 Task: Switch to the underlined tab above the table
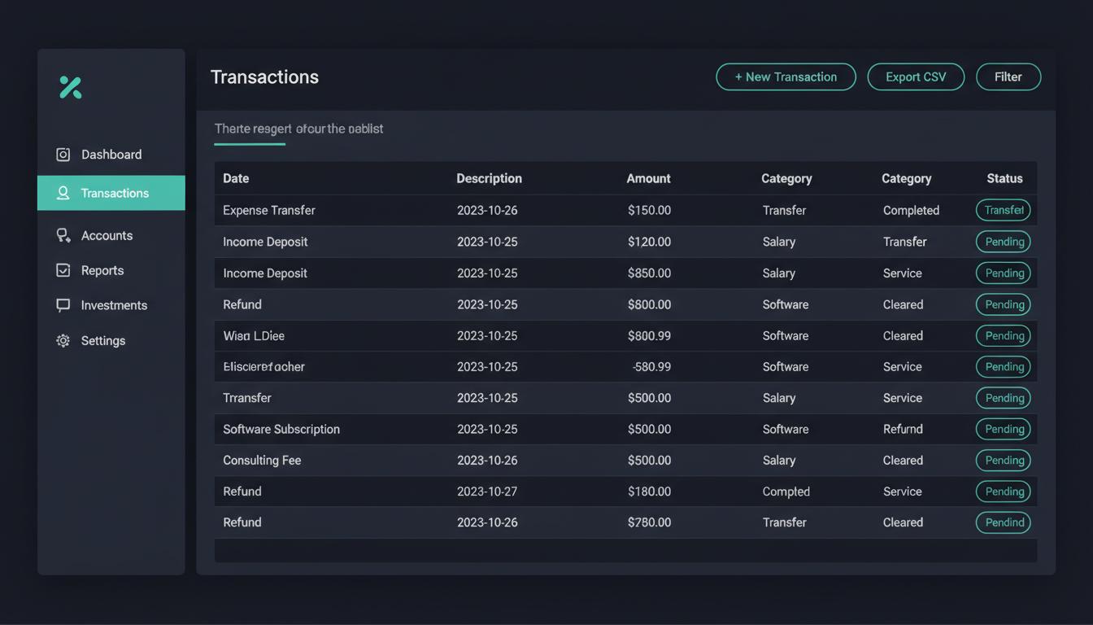point(250,129)
